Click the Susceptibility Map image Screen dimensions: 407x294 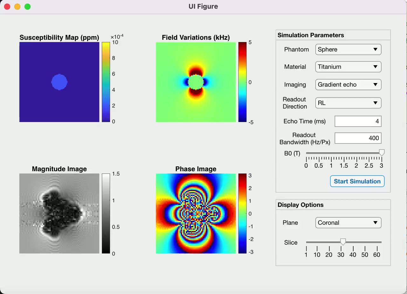[x=59, y=82]
